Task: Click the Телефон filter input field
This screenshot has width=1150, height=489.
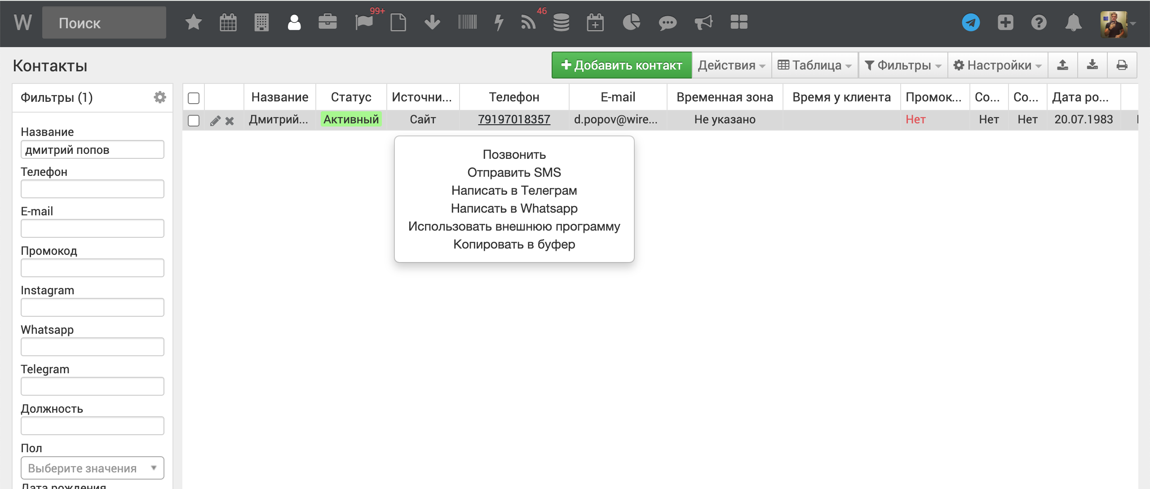Action: (x=92, y=189)
